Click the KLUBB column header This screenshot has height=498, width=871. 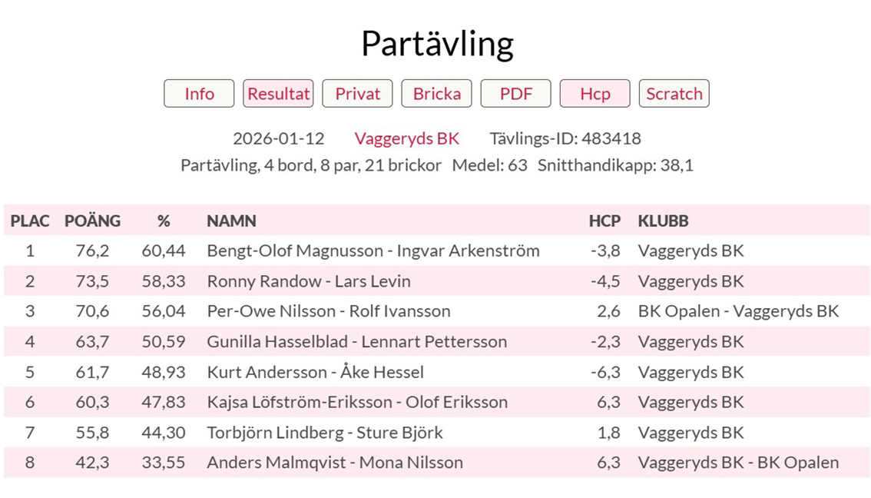663,221
